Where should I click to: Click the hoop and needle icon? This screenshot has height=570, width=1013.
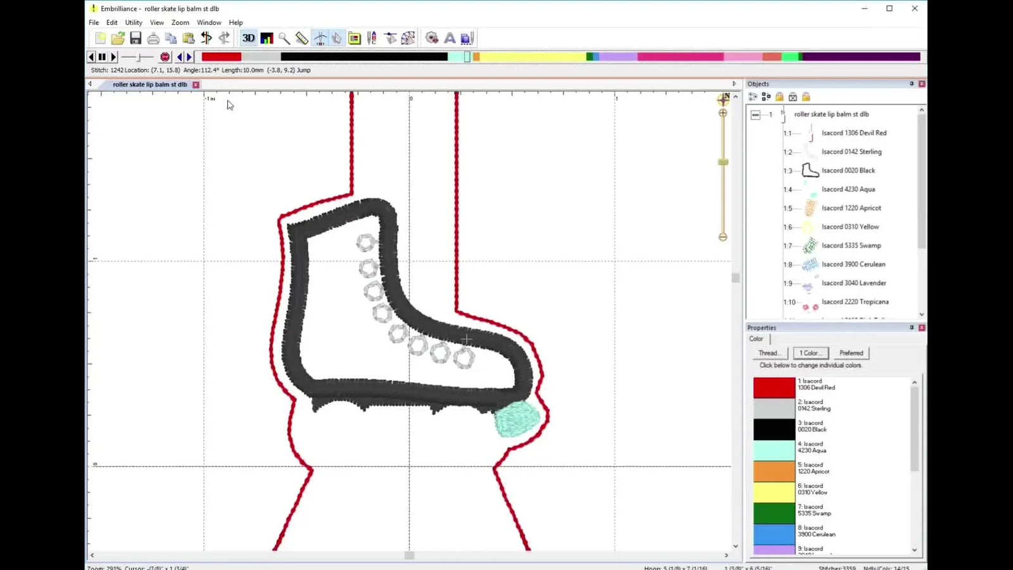tap(467, 39)
